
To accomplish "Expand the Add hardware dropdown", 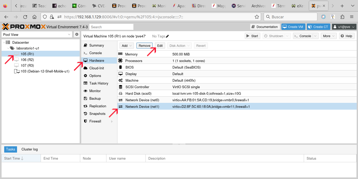I will (x=127, y=46).
